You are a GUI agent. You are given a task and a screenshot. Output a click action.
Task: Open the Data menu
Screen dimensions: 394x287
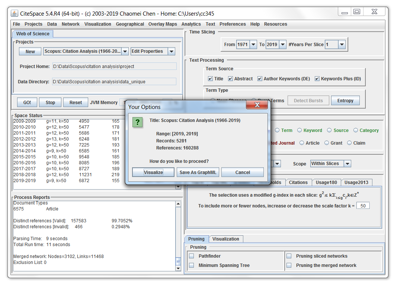coord(52,24)
